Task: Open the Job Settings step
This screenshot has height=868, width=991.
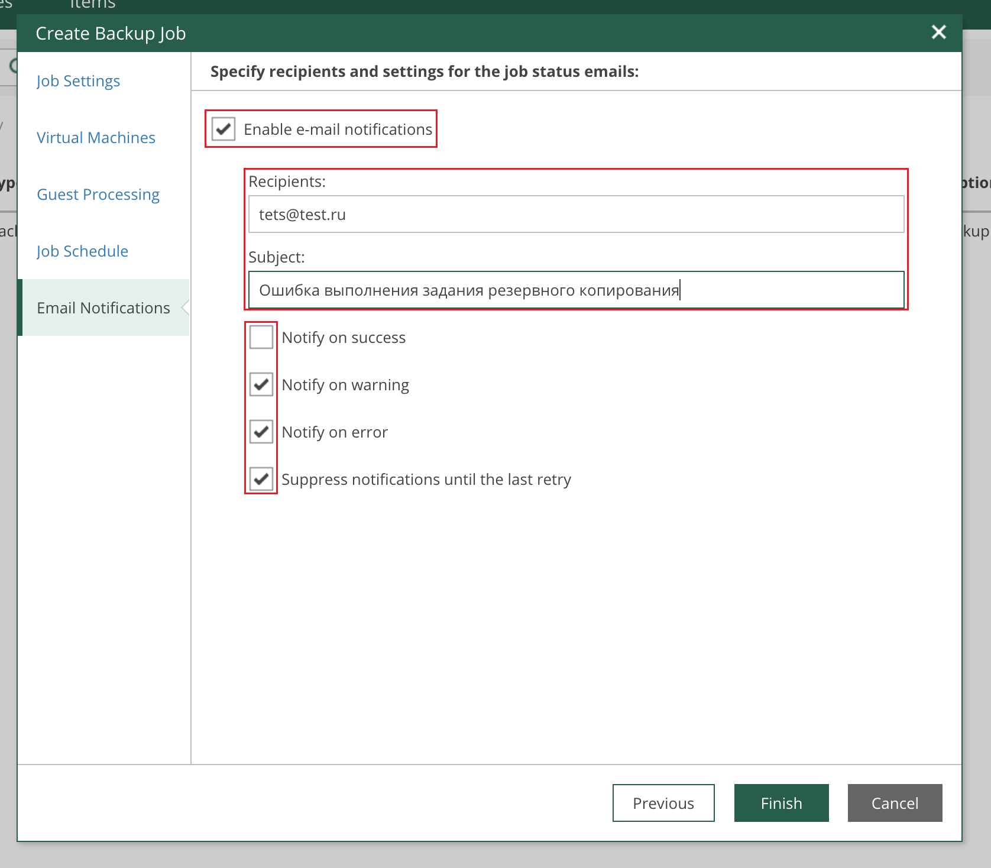Action: pyautogui.click(x=78, y=81)
